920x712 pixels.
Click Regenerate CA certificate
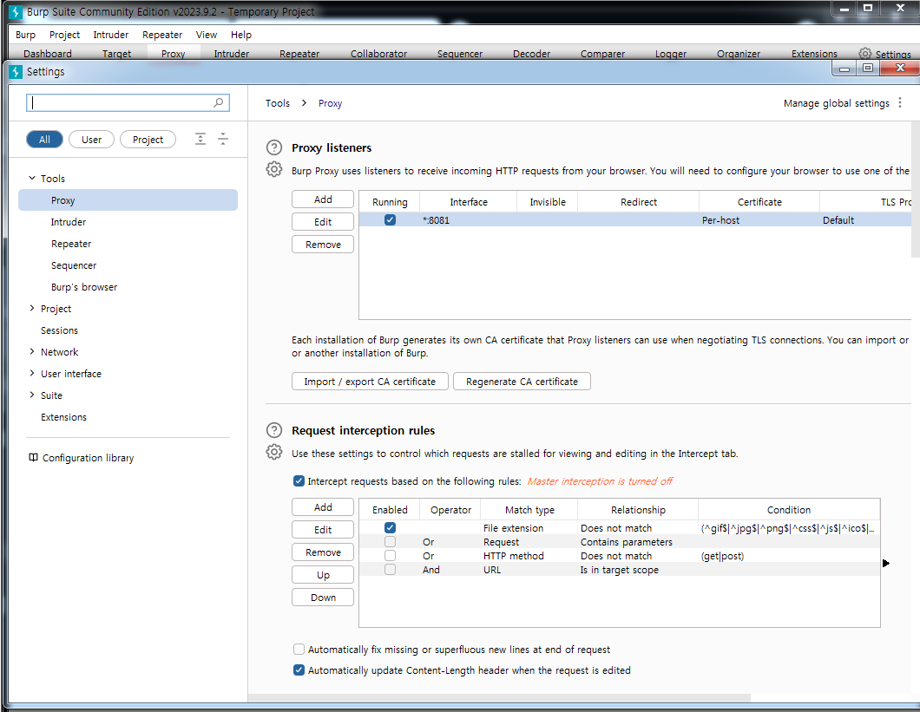click(522, 382)
